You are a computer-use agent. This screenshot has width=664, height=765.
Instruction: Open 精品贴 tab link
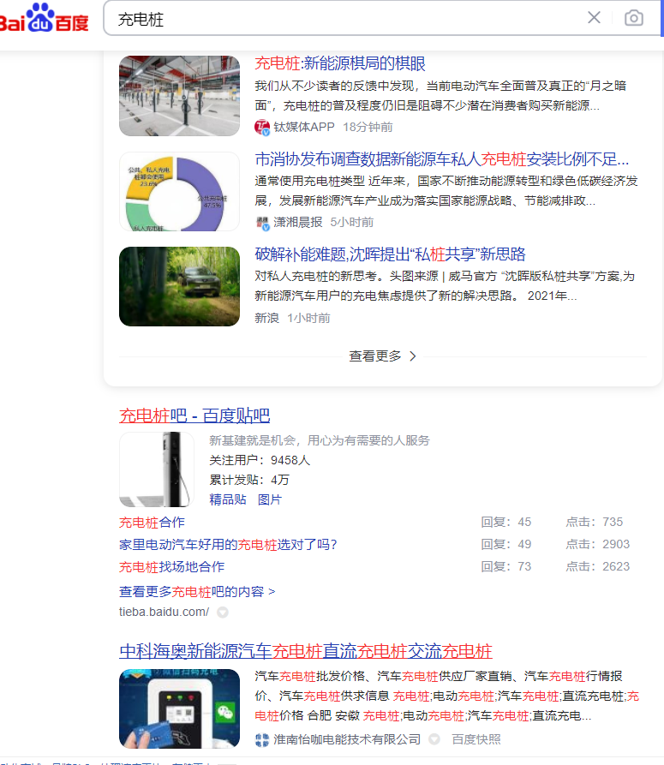[228, 499]
